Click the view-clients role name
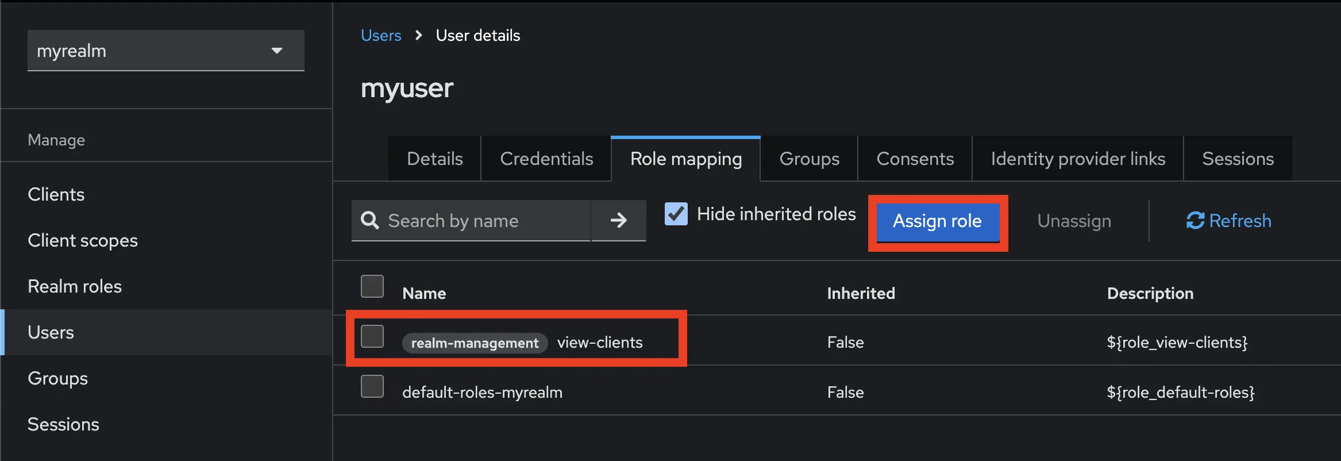 [600, 343]
